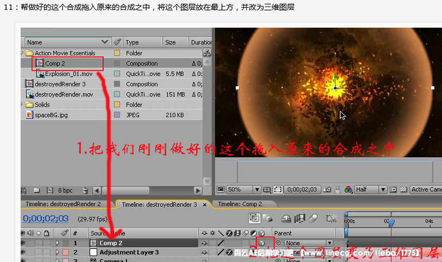Toggle the shy switch on Comp 2 layer
The height and width of the screenshot is (262, 442).
204,243
